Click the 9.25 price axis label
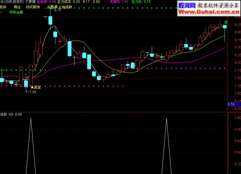Viewport: 241px width, 174px height. (238, 25)
